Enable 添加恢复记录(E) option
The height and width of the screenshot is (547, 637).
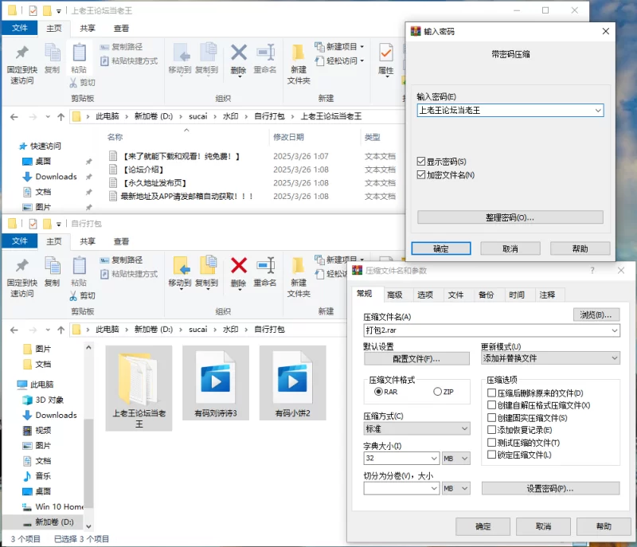tap(491, 430)
